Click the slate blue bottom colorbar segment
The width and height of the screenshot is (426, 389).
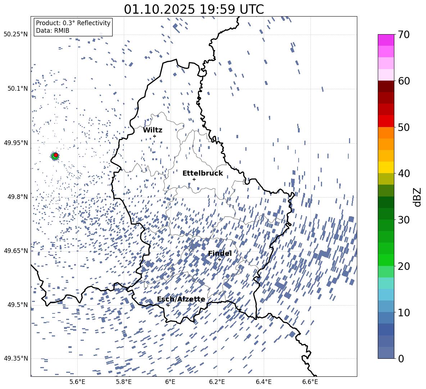[x=386, y=353]
